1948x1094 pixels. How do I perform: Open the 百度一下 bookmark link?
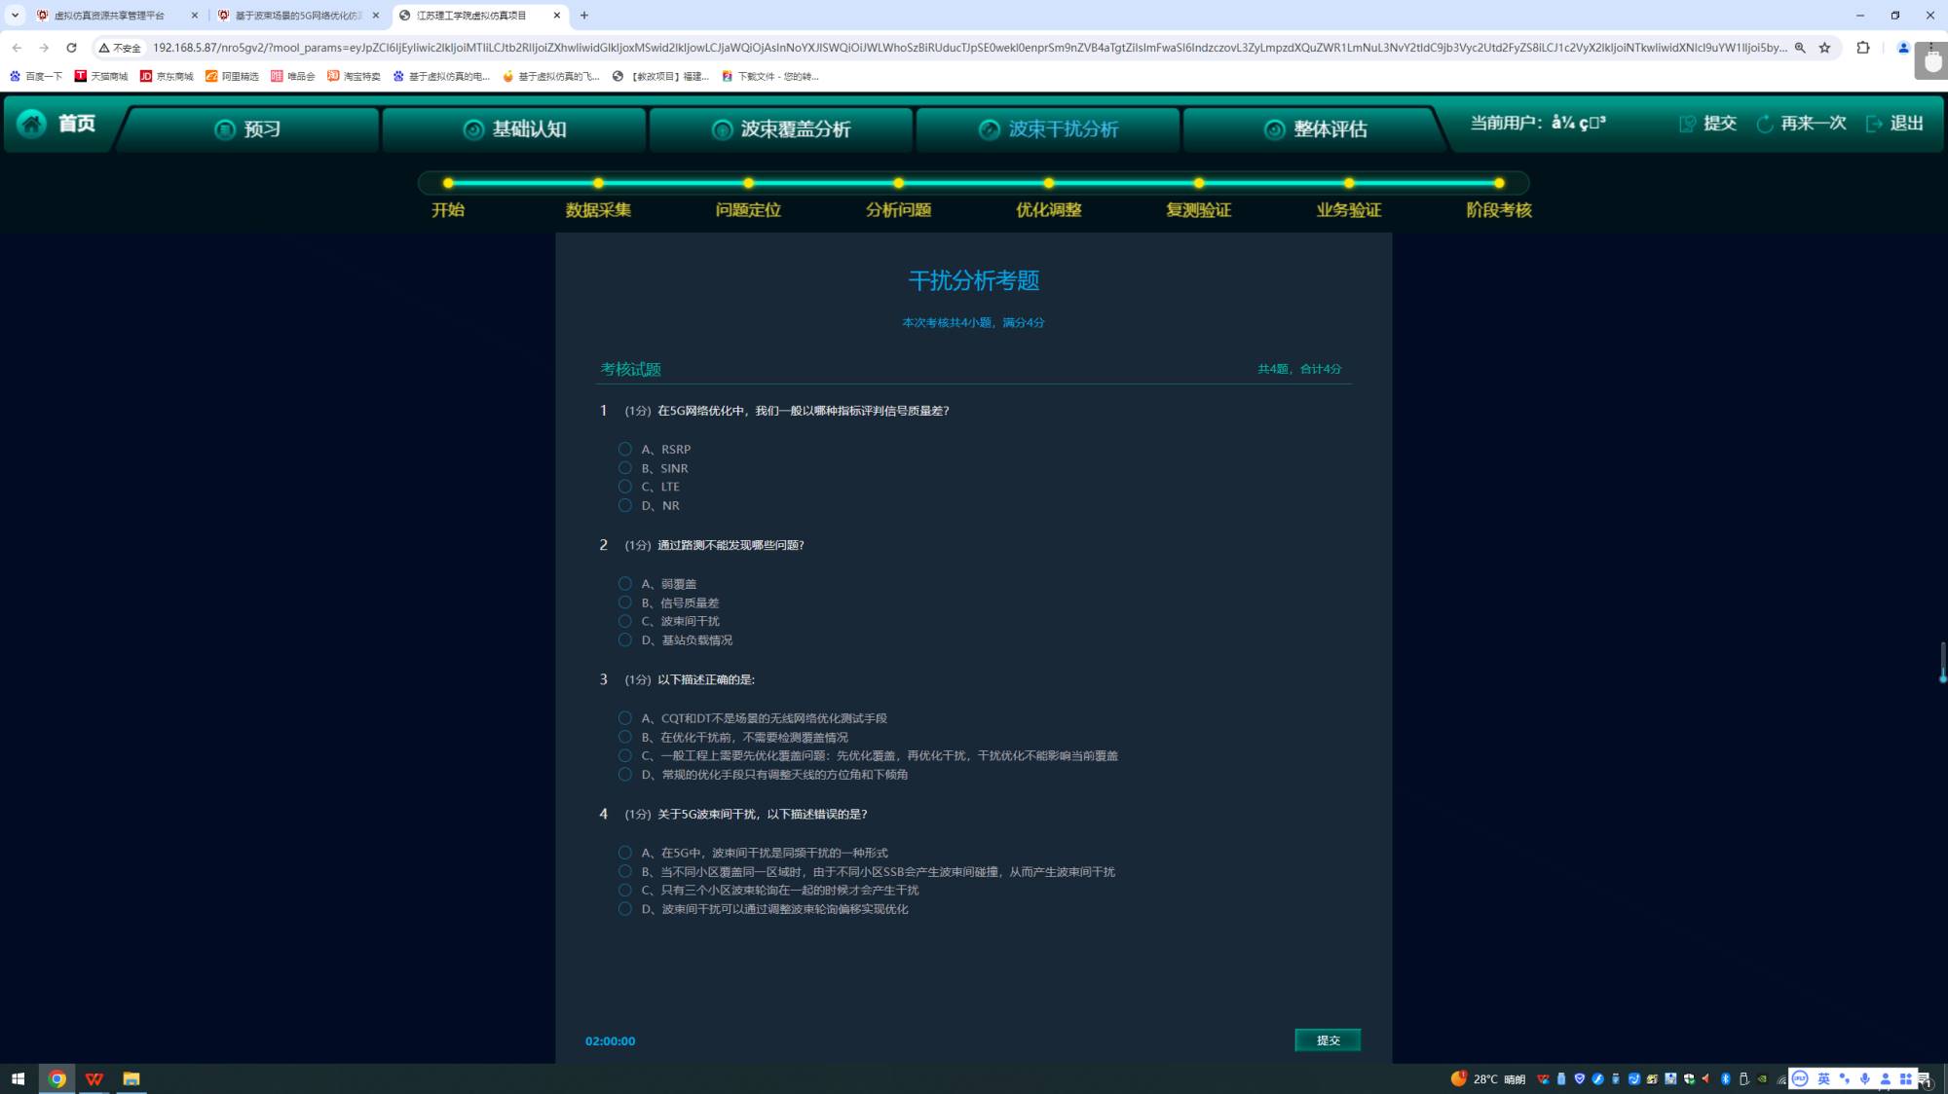pos(37,76)
